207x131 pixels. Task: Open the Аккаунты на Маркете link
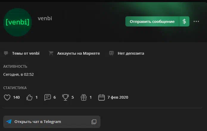pyautogui.click(x=79, y=53)
